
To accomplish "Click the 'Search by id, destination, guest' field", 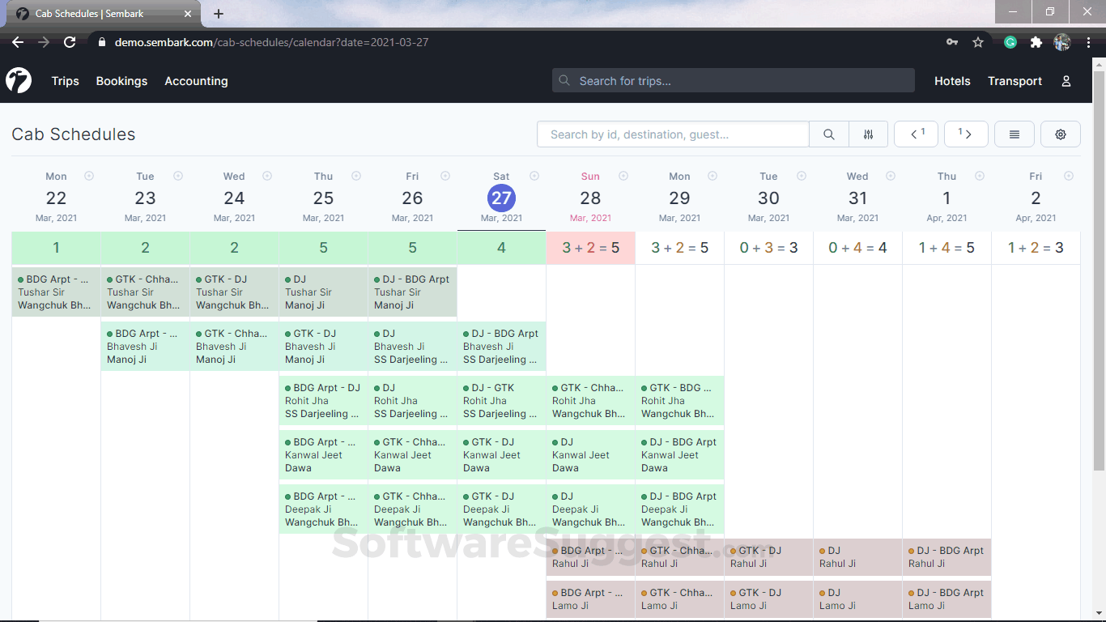I will coord(672,134).
